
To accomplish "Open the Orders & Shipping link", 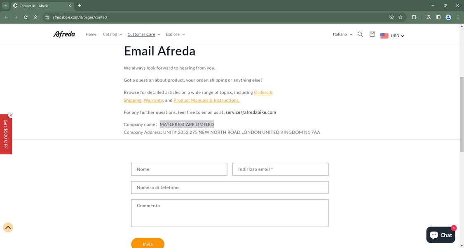I will pos(263,93).
